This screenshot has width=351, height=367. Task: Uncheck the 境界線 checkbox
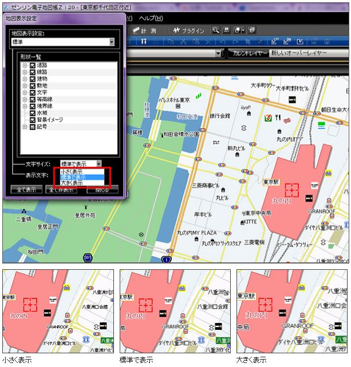[33, 106]
